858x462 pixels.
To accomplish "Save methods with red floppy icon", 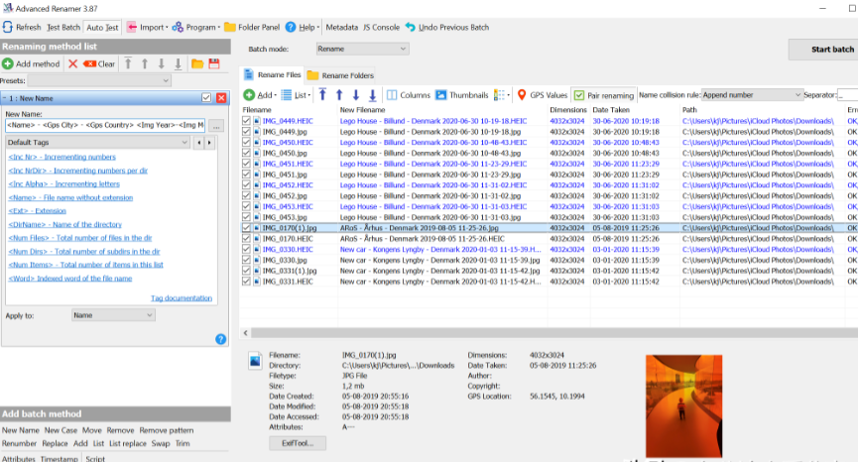I will click(x=214, y=64).
